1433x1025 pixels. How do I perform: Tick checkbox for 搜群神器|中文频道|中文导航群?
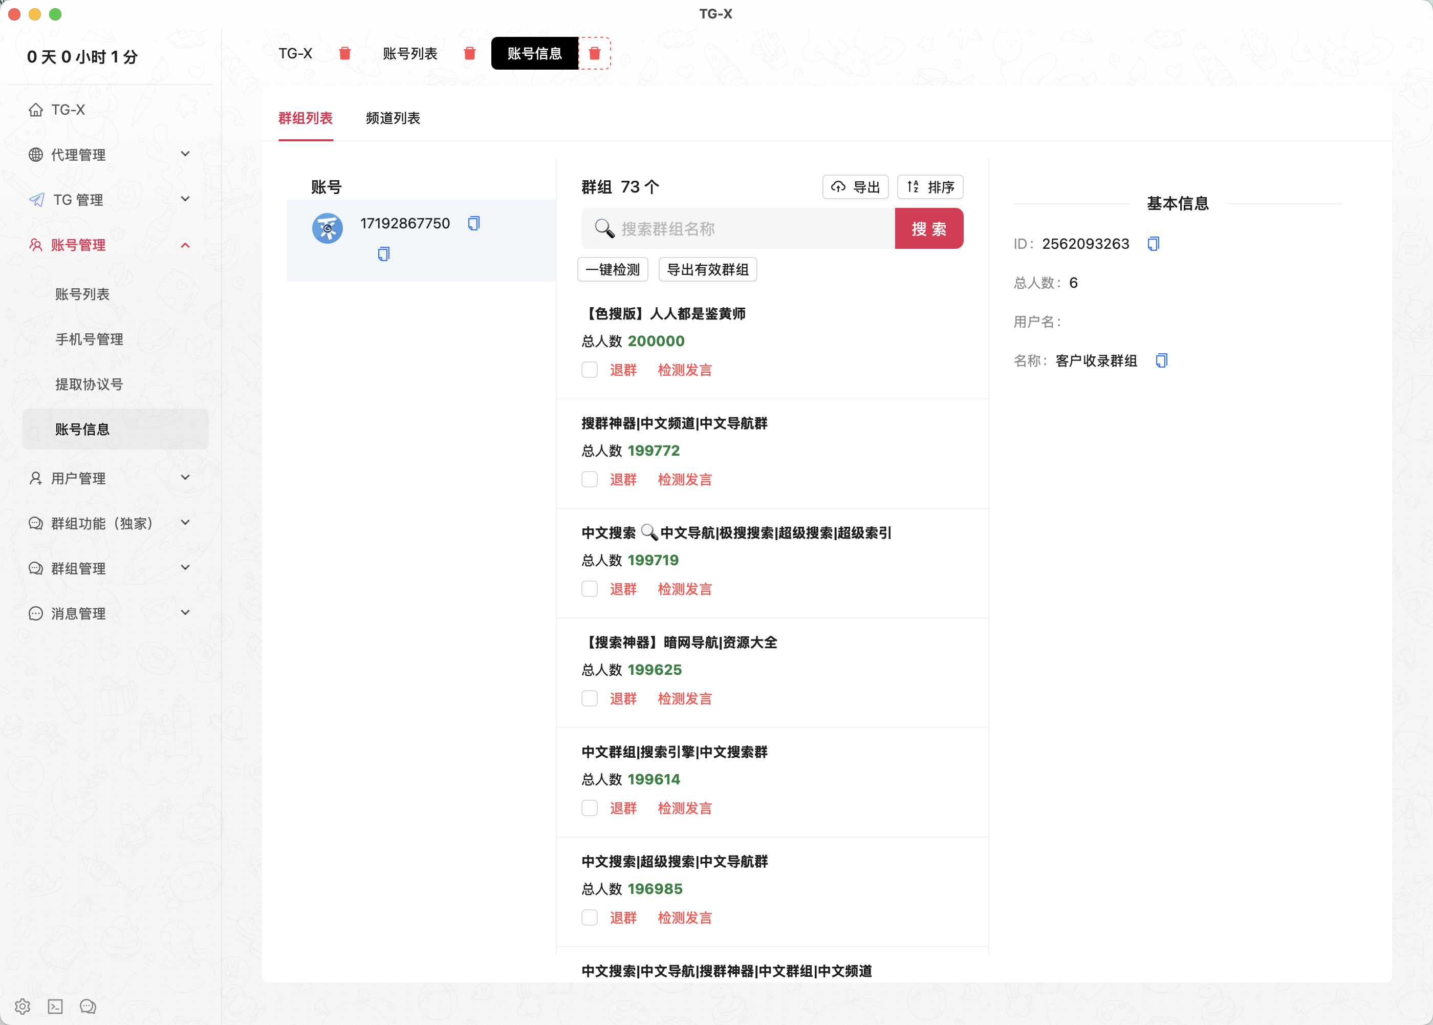(589, 480)
